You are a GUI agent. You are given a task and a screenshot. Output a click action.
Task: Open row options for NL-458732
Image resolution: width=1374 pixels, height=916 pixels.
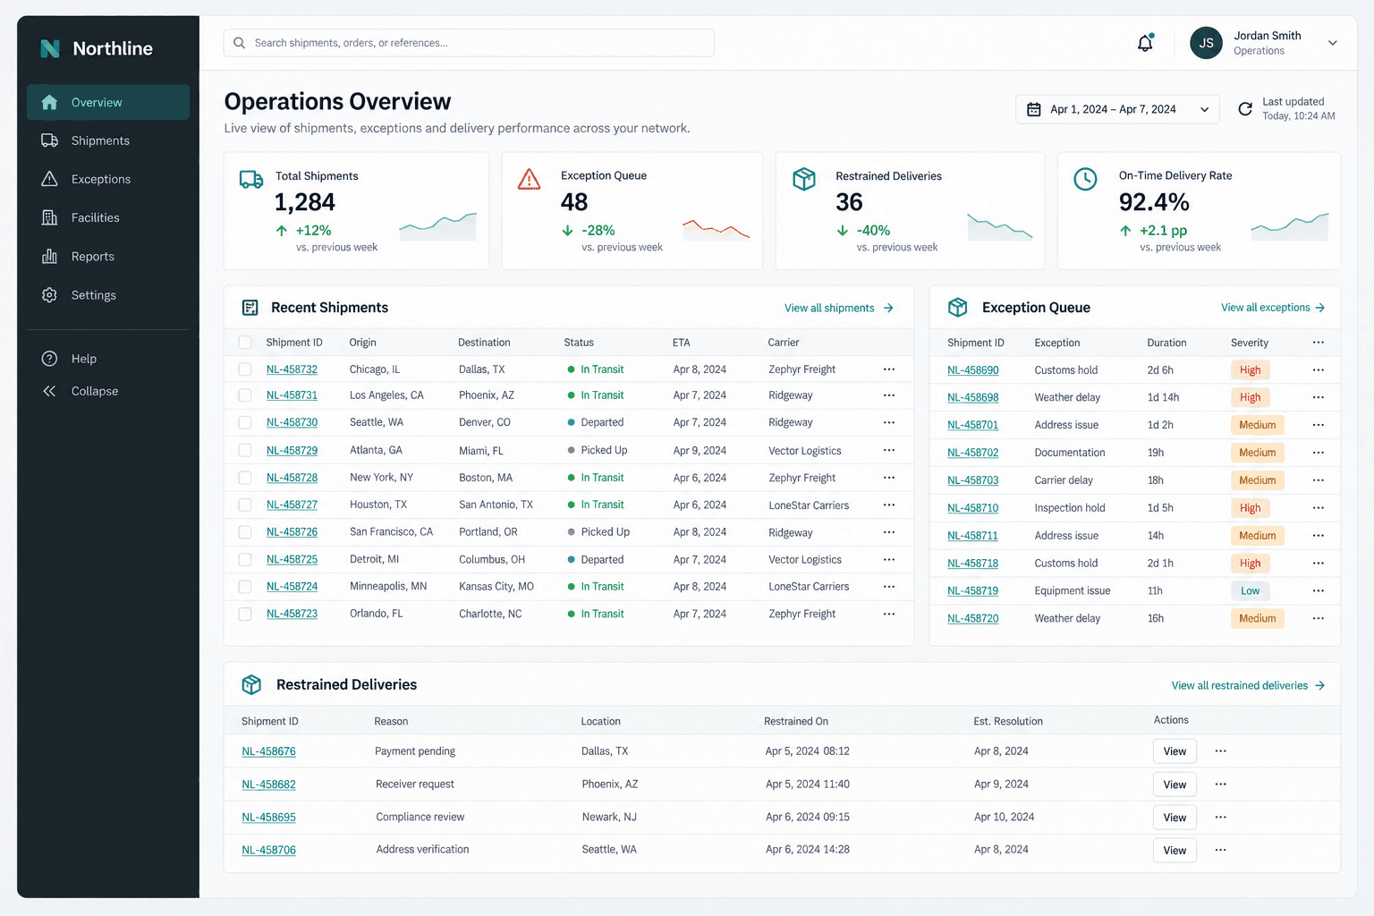[889, 369]
